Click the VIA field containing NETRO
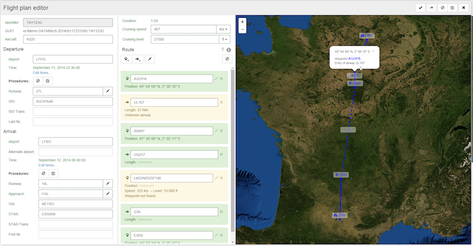 [x=76, y=204]
